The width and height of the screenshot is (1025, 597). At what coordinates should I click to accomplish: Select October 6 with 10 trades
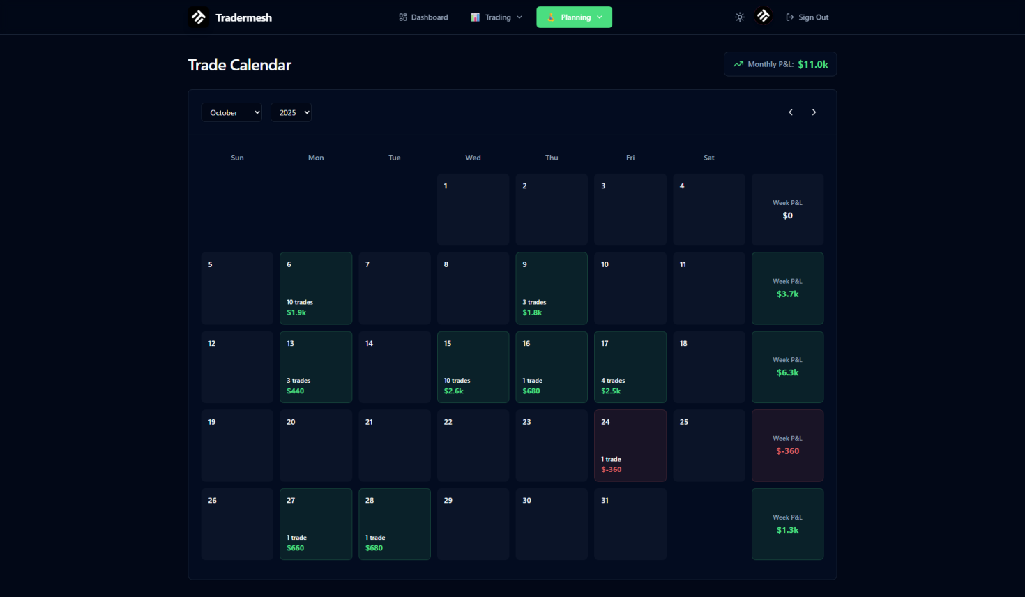coord(316,288)
